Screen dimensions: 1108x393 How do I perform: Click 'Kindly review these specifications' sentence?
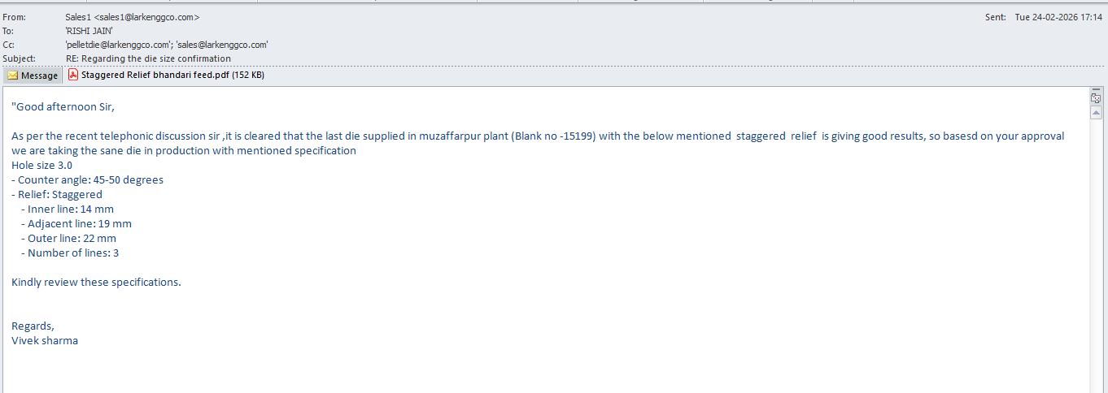pyautogui.click(x=96, y=282)
